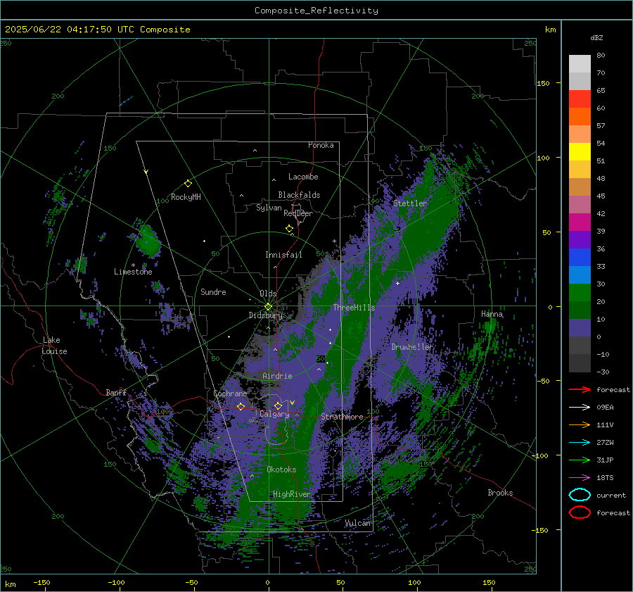Click the yellow diamond marker above Calgary
Screen dimensions: 633x592
tap(278, 405)
